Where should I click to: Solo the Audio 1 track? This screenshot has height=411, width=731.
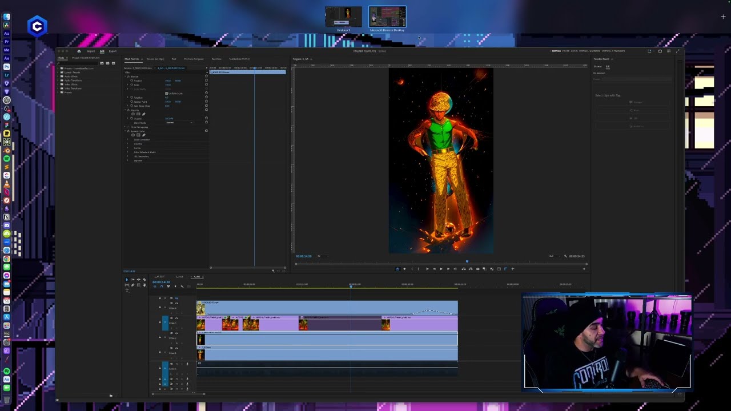[x=182, y=364]
